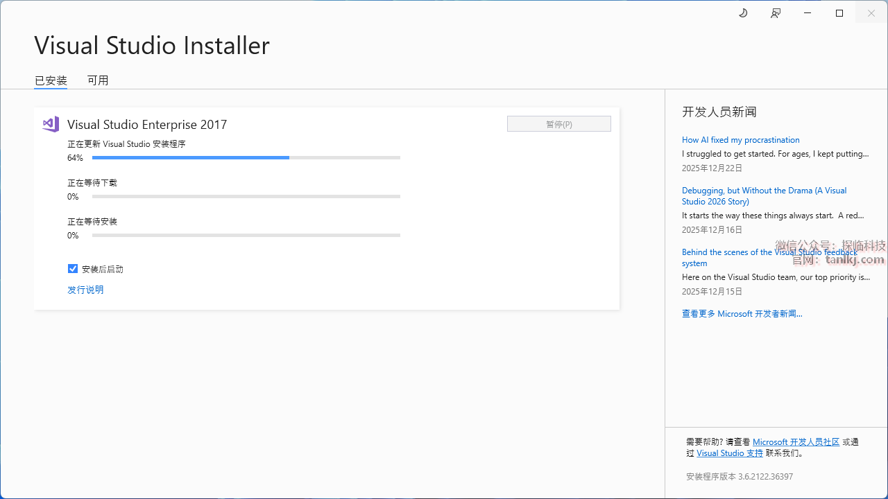Image resolution: width=888 pixels, height=499 pixels.
Task: Open the 发行说明 link
Action: tap(85, 290)
